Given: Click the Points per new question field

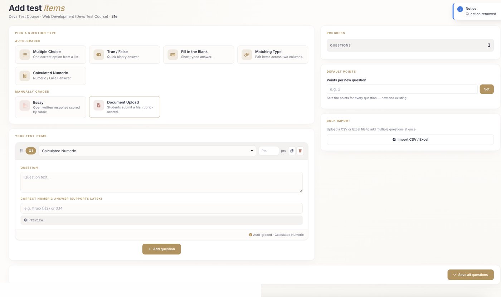Looking at the screenshot, I should (402, 89).
